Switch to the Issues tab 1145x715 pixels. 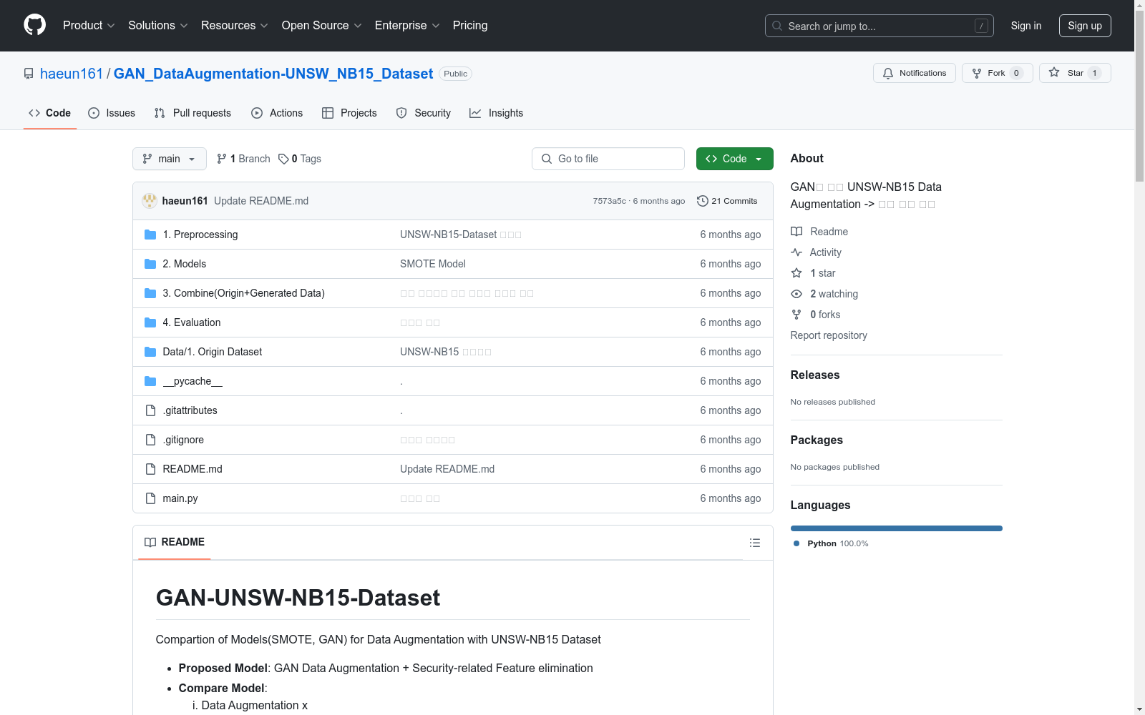[x=112, y=113]
